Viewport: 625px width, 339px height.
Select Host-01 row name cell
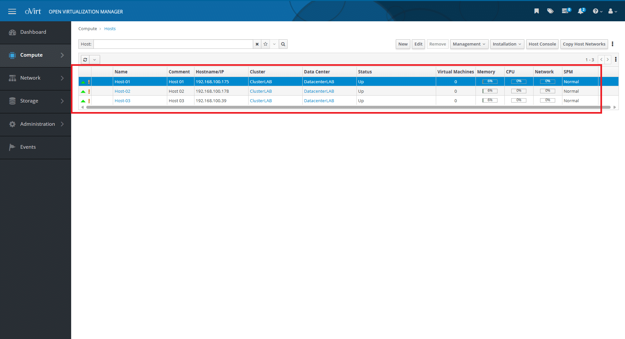[x=140, y=82]
